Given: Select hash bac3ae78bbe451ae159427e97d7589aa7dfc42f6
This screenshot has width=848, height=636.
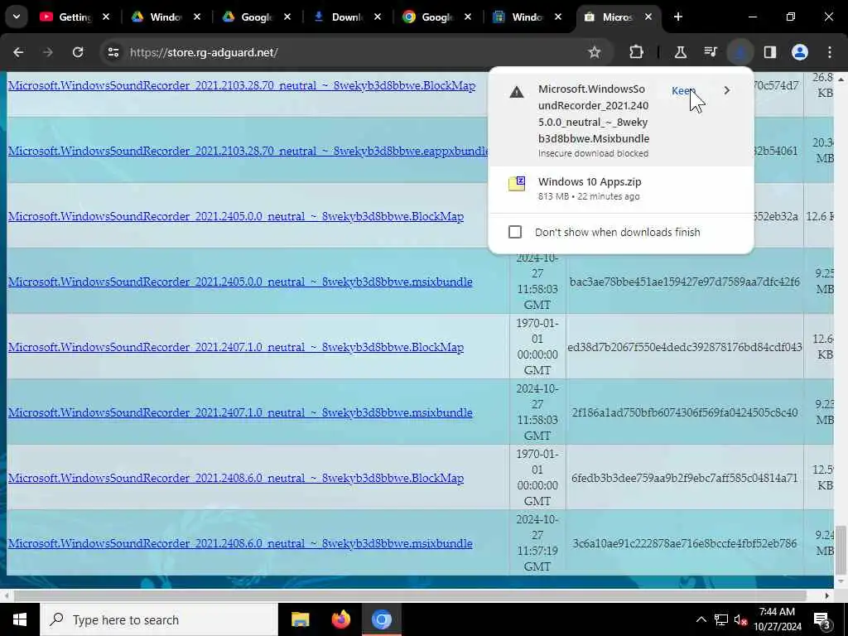Looking at the screenshot, I should click(684, 282).
